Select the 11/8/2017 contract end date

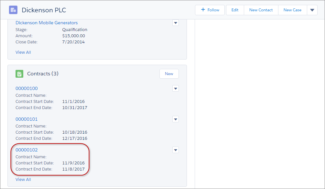point(73,169)
